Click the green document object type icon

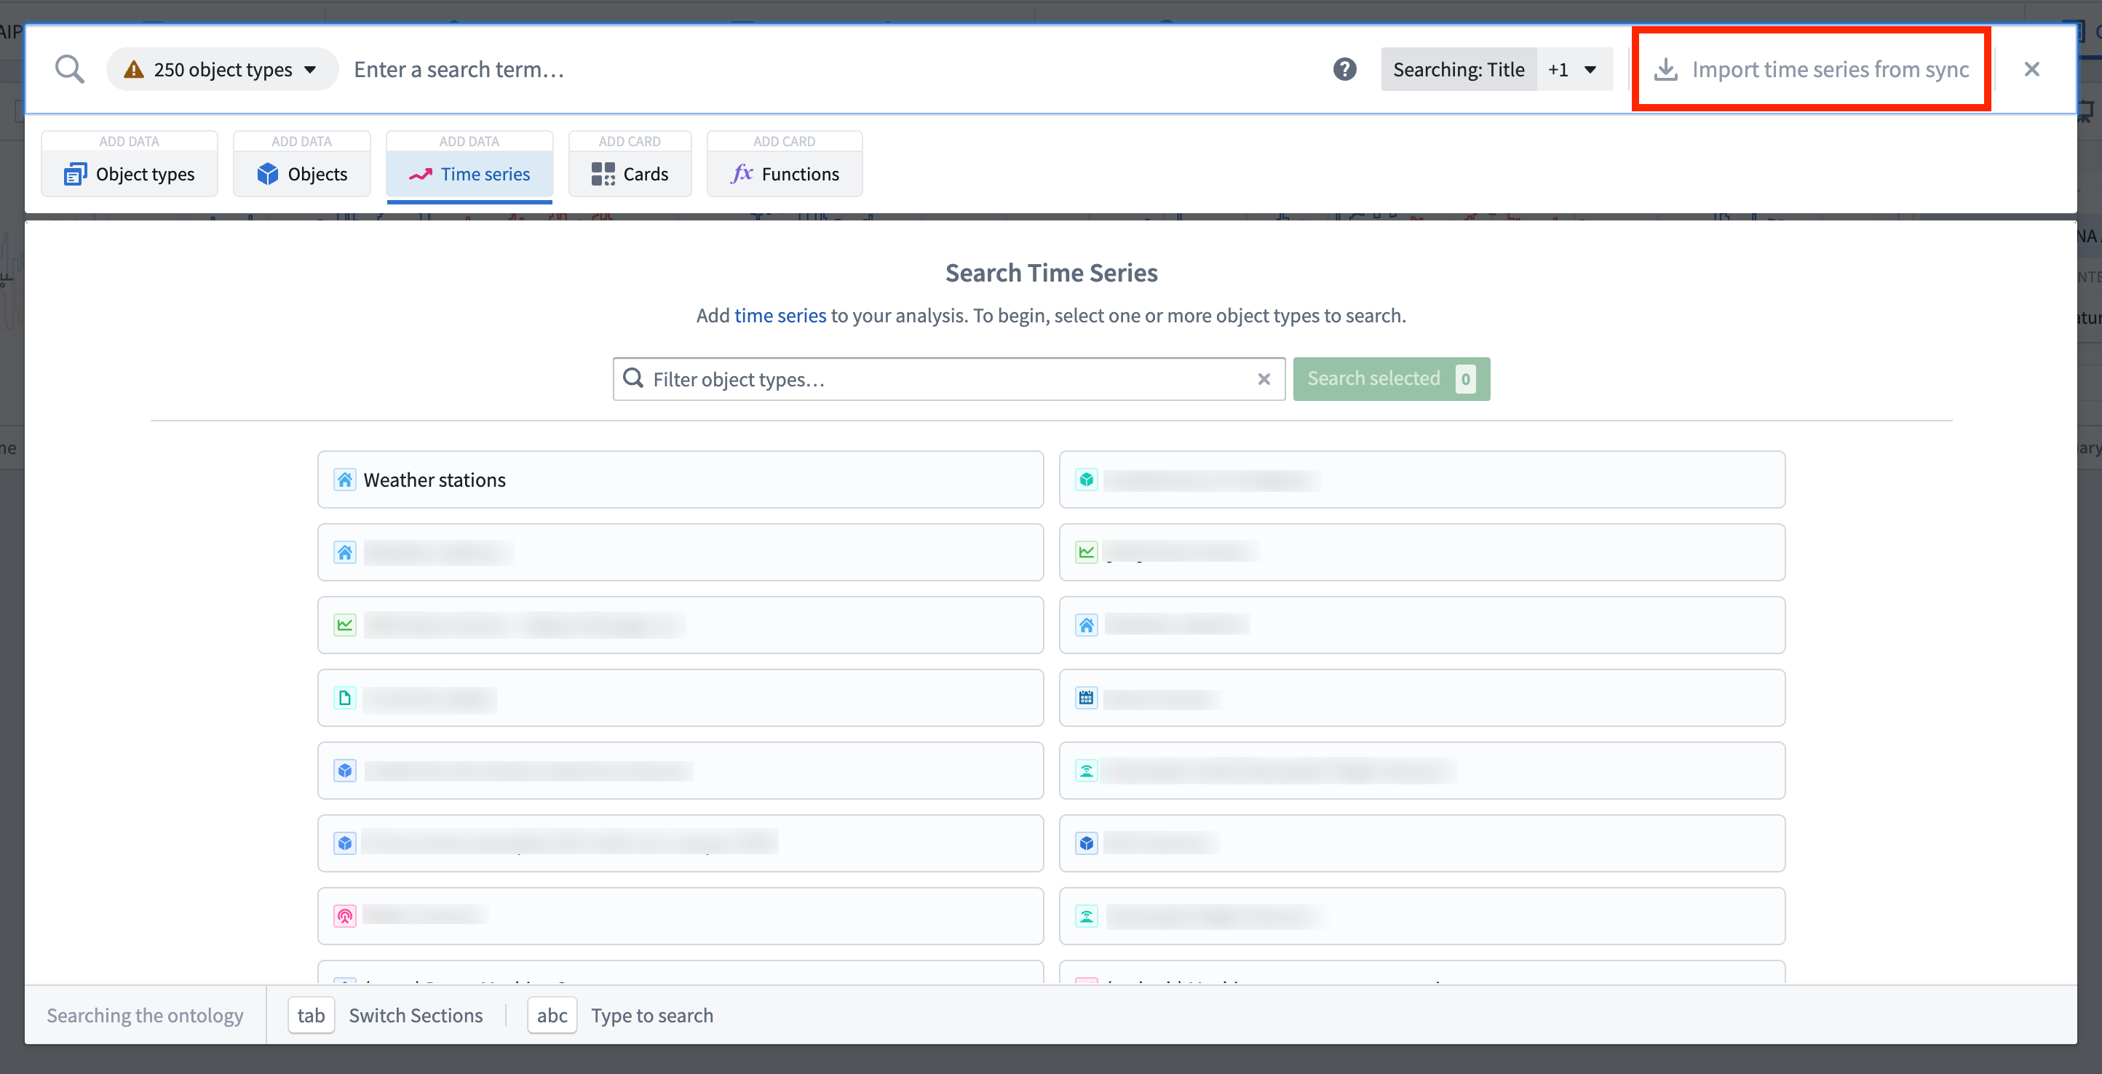(345, 698)
